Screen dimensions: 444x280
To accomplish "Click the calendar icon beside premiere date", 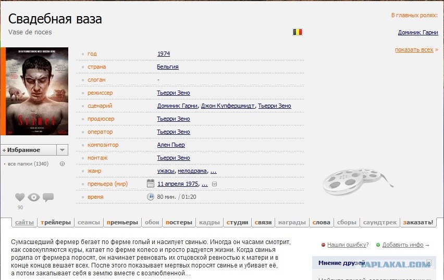I will [x=151, y=183].
